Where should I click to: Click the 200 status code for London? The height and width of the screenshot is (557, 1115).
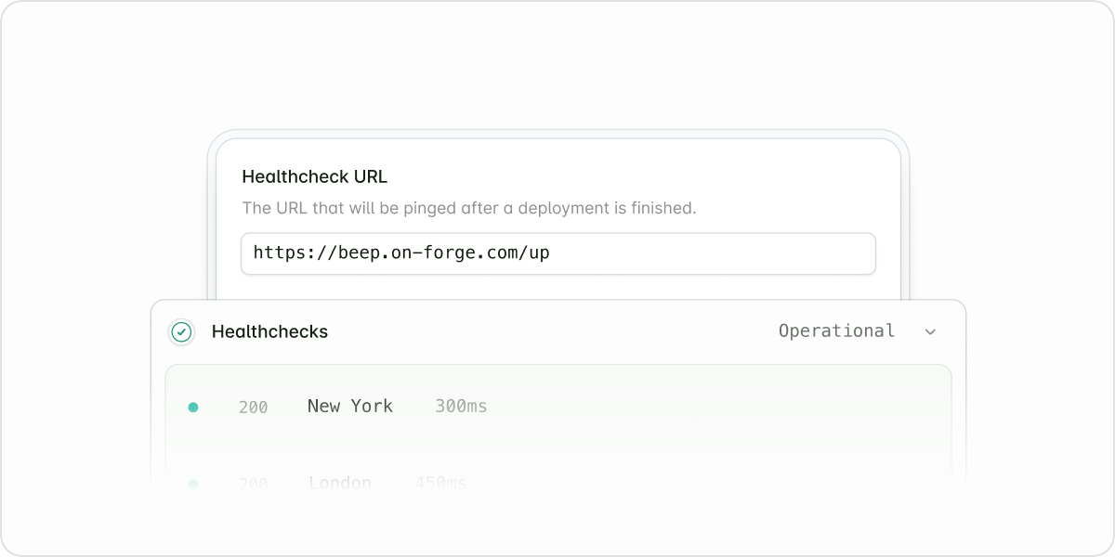[253, 484]
